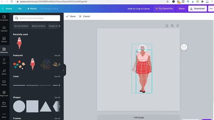Add the featured flowers illustration
The width and height of the screenshot is (214, 120).
pyautogui.click(x=19, y=65)
